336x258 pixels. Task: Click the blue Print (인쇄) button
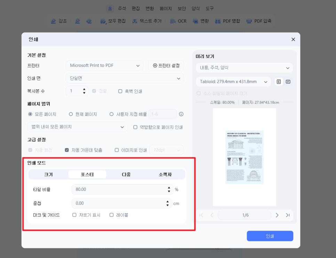pyautogui.click(x=270, y=236)
